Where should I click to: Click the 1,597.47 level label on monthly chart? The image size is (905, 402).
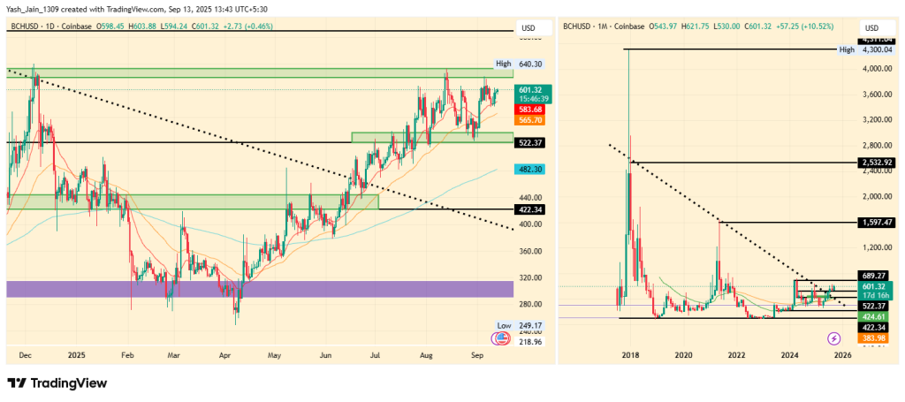877,223
